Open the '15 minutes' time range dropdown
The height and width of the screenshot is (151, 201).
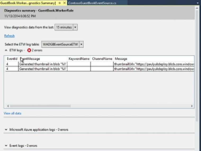75,27
